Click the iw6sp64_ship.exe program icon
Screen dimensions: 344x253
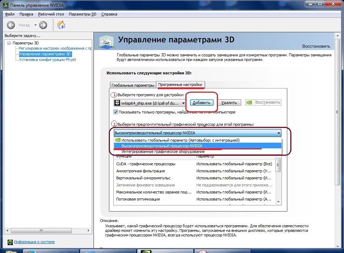point(117,103)
